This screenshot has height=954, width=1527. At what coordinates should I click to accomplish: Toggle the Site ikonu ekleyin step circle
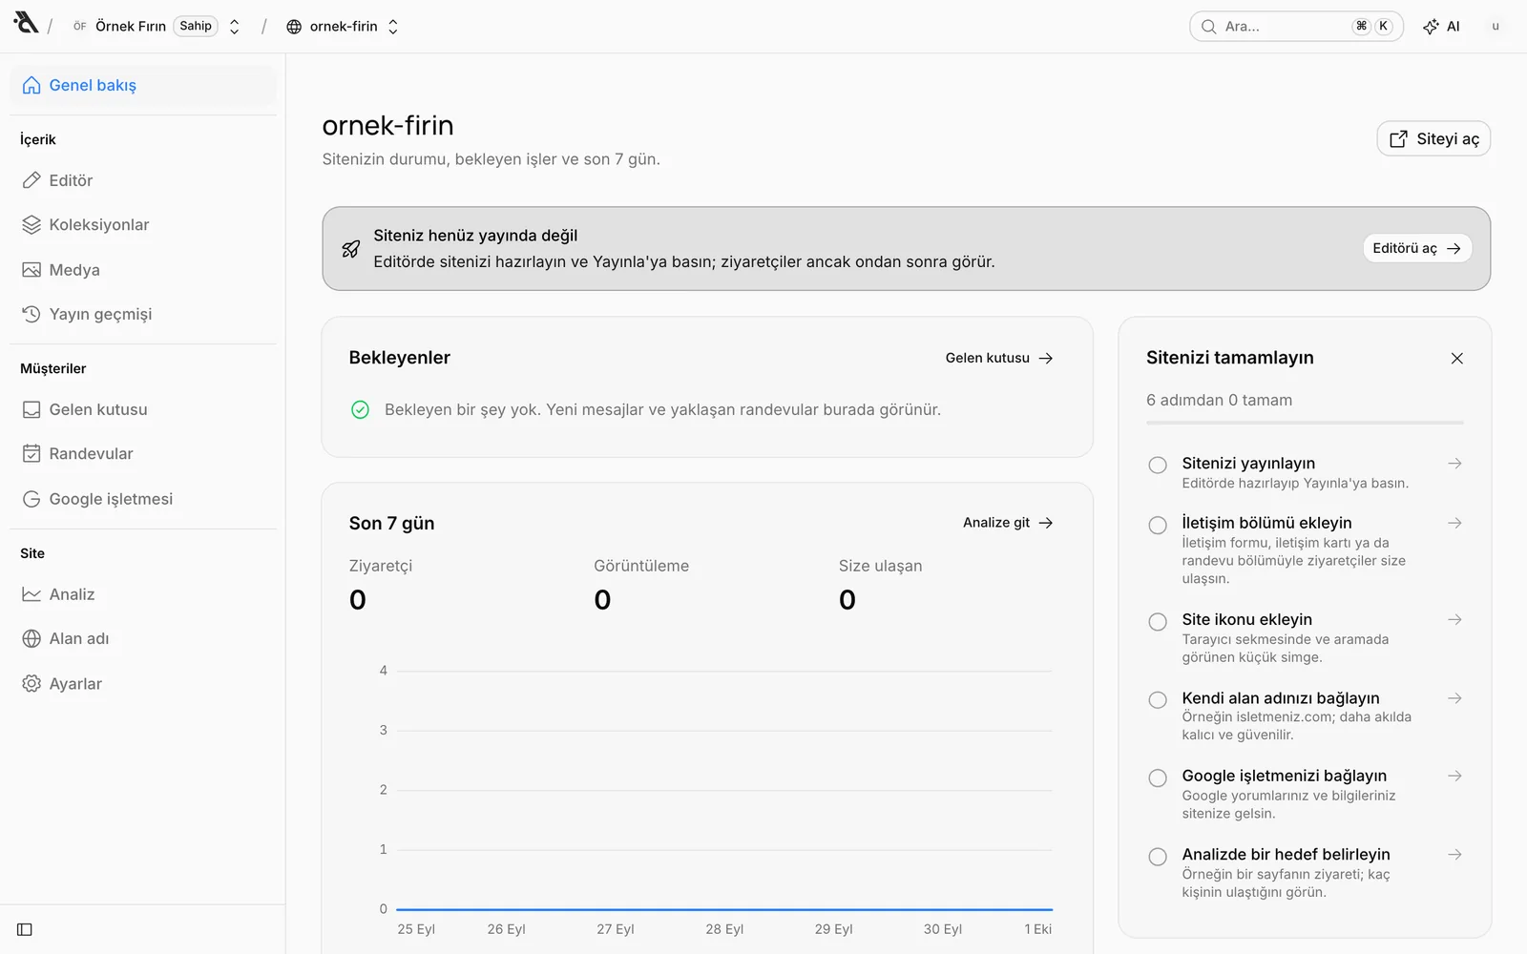click(1158, 622)
